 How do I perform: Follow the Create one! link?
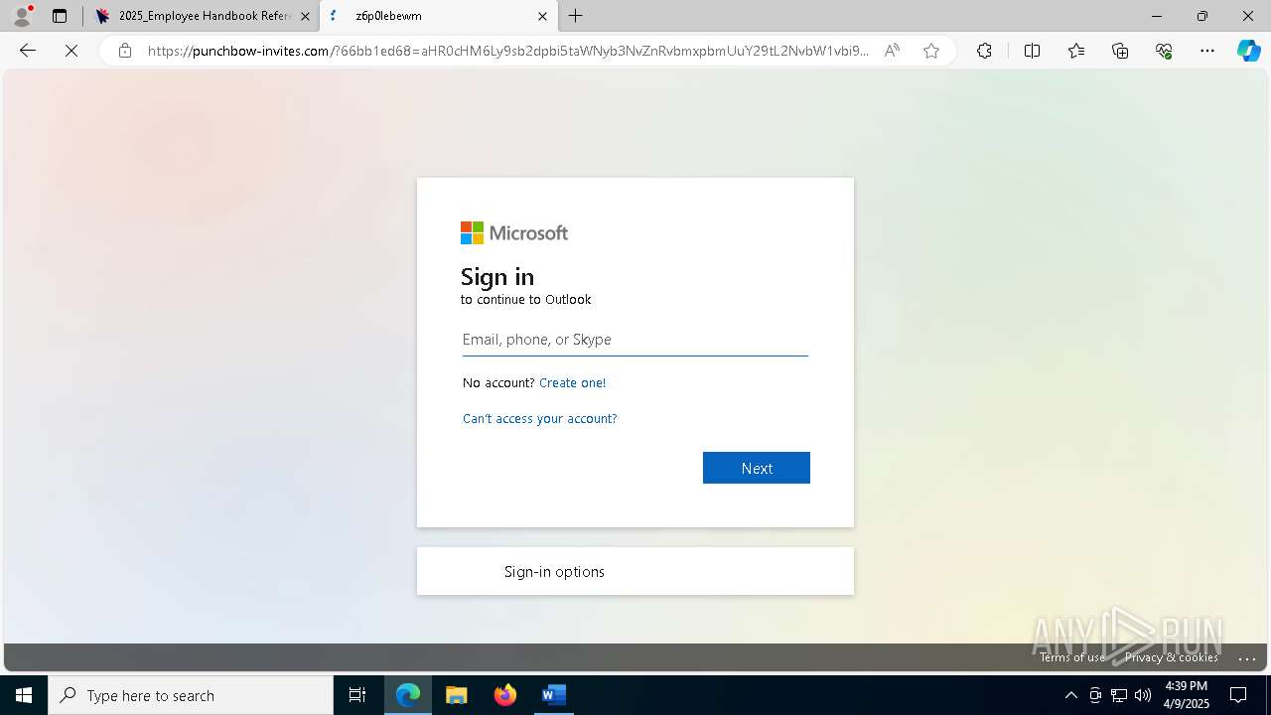pos(572,382)
